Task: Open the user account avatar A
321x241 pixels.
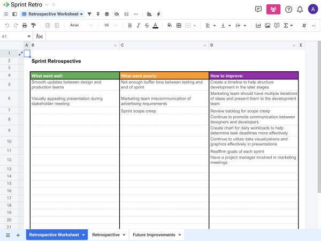Action: tap(313, 9)
